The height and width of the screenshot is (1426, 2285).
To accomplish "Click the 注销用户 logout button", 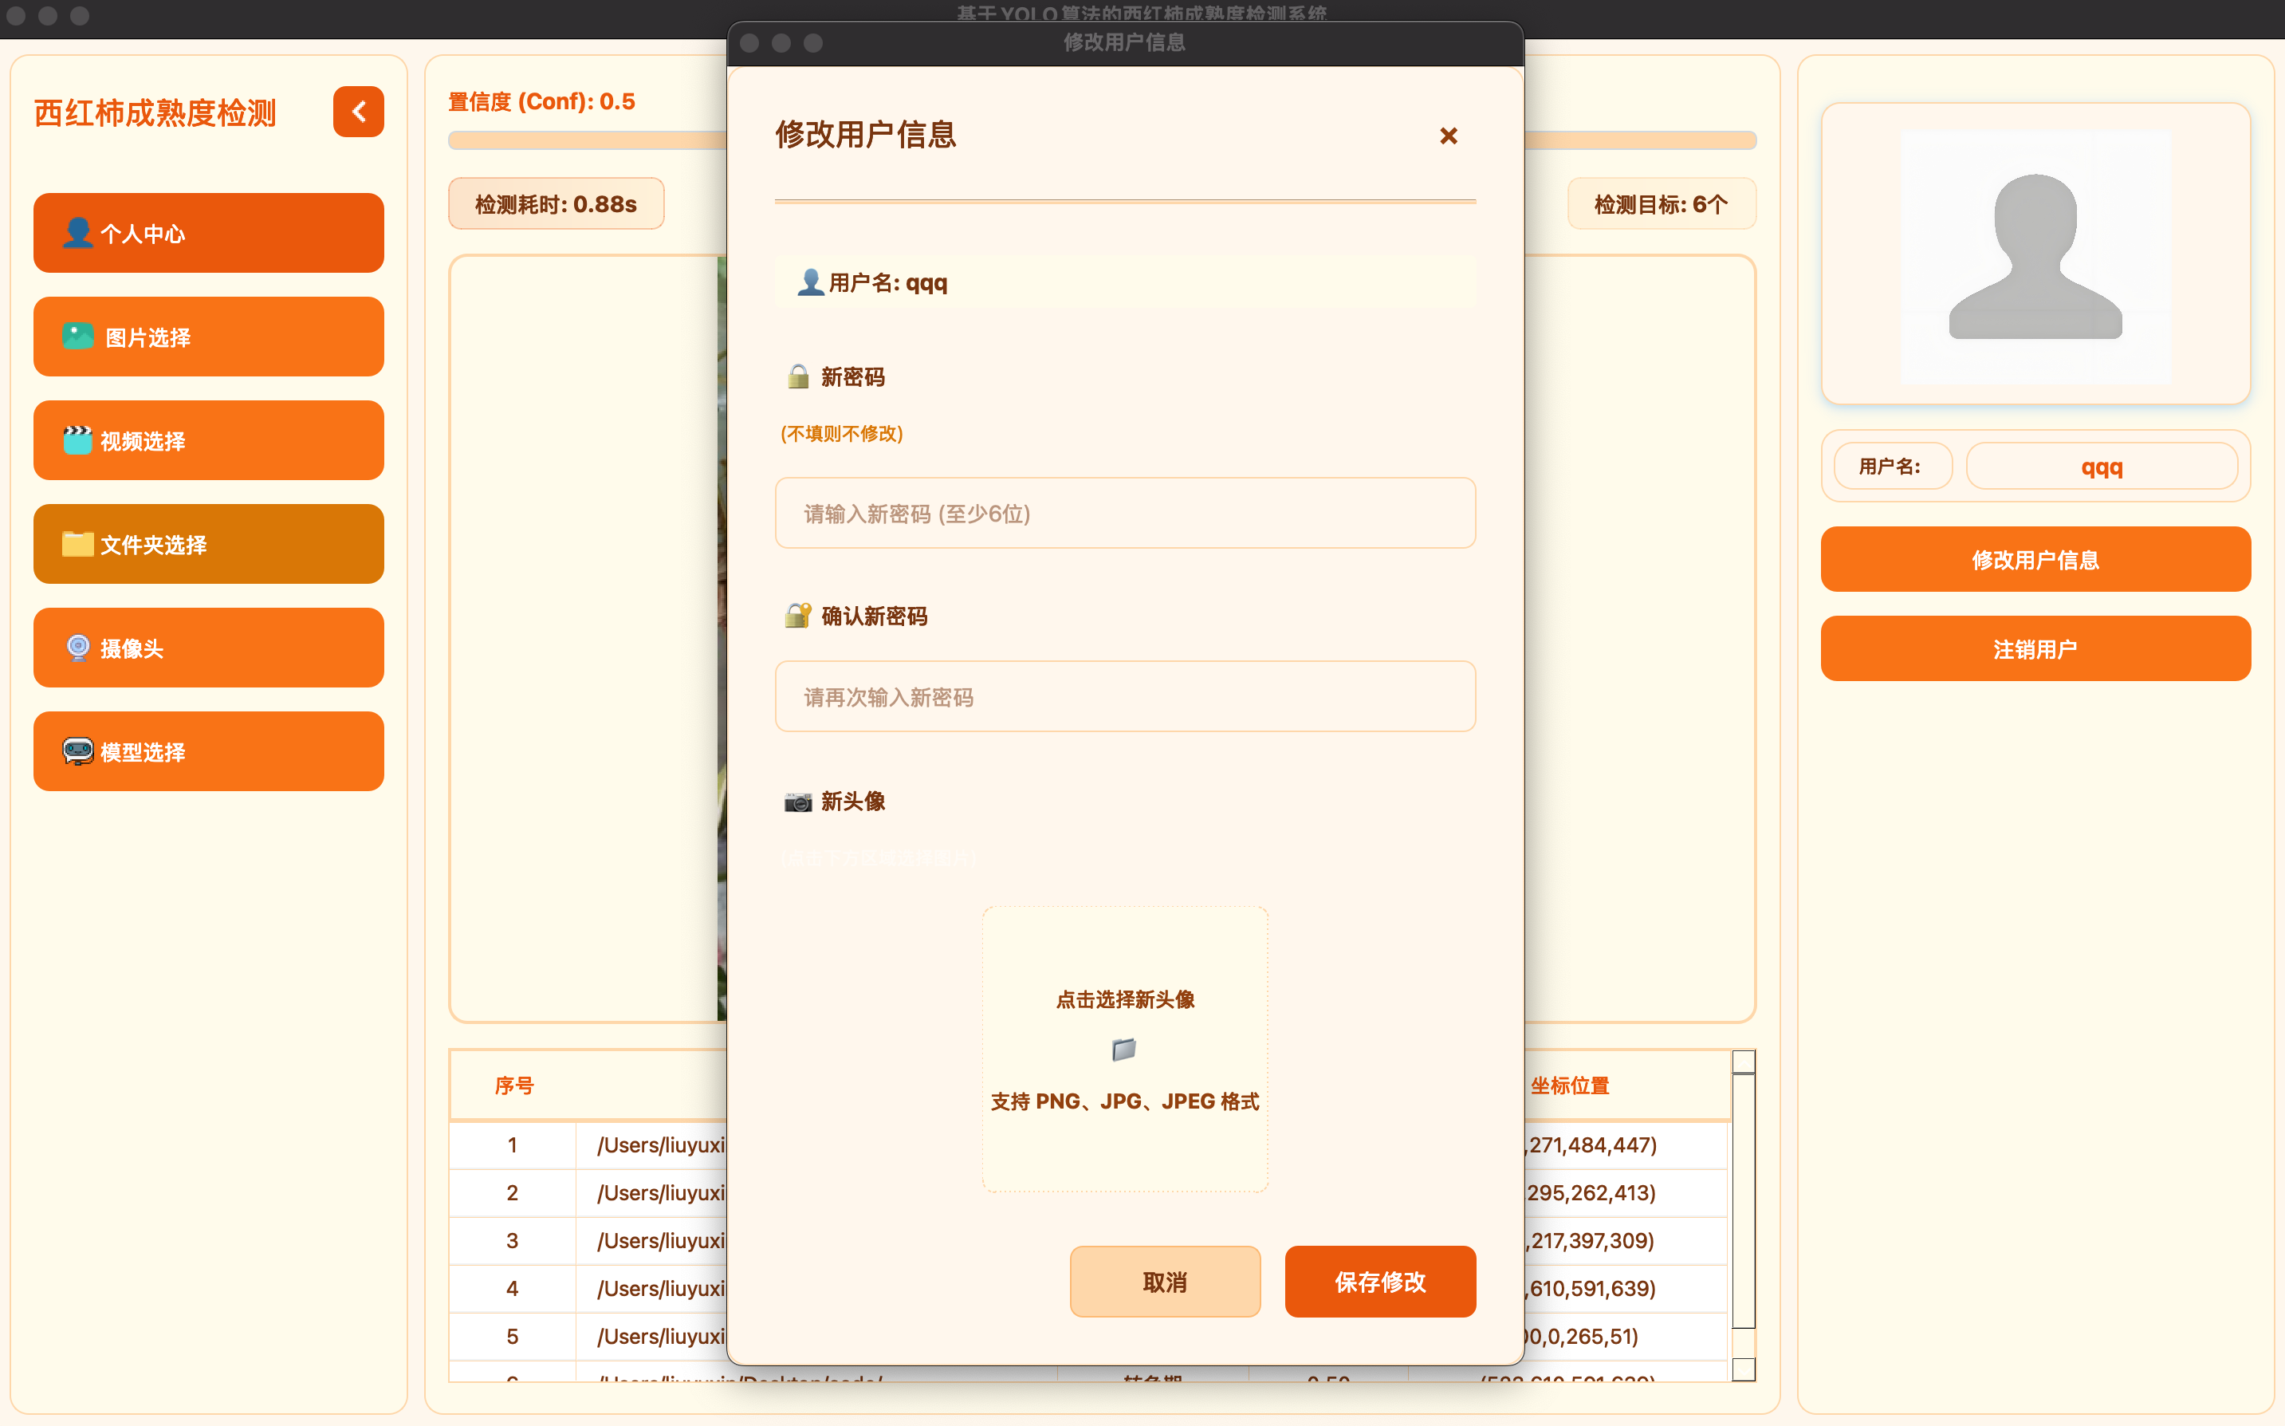I will (2035, 648).
